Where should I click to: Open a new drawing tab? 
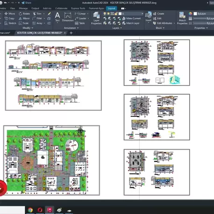tap(71, 33)
